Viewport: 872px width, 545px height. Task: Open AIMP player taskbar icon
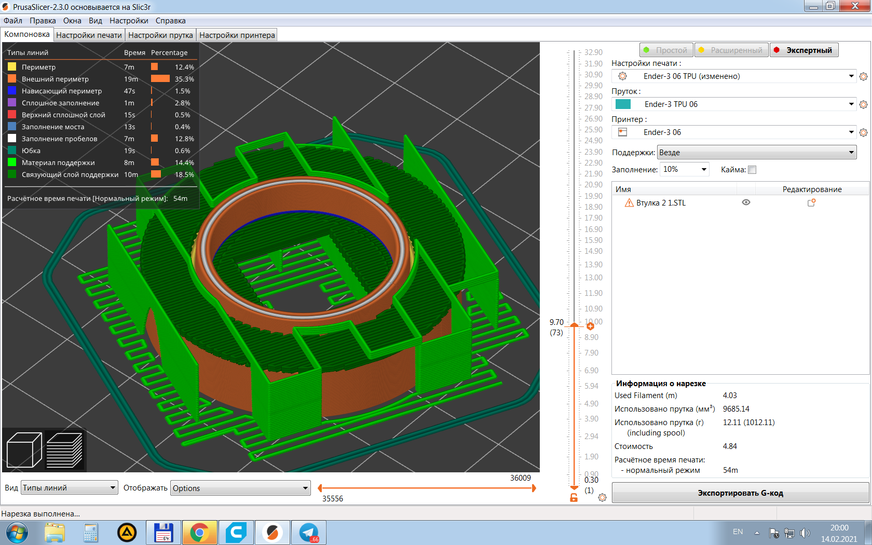[127, 533]
